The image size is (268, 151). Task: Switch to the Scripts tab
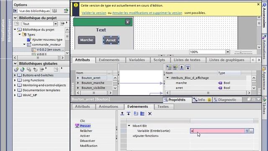coord(159,60)
